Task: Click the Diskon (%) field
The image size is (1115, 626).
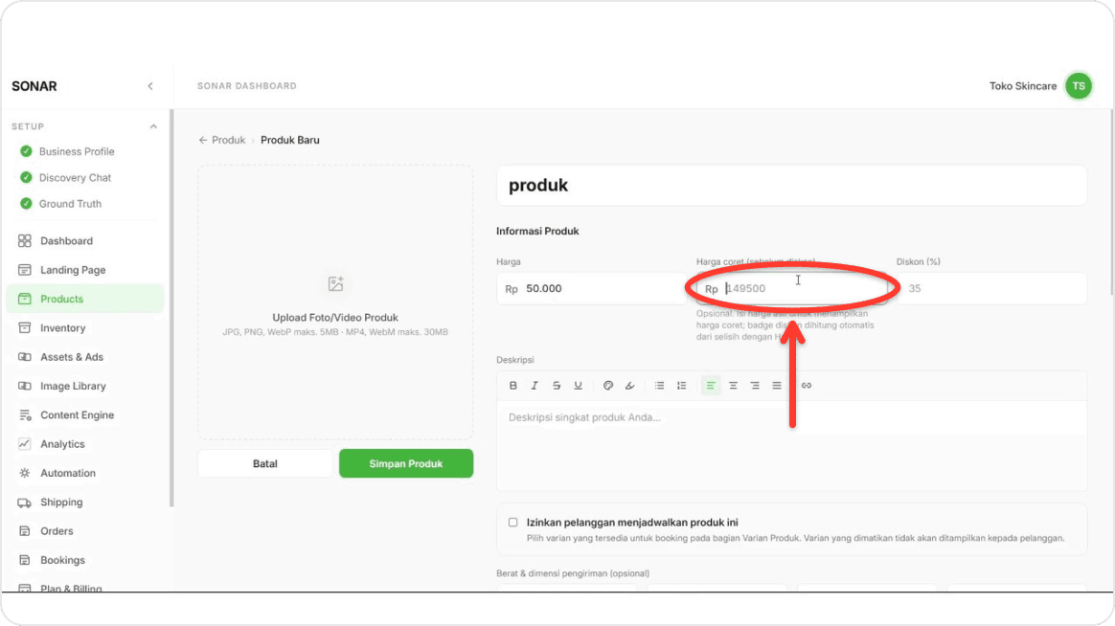Action: point(991,288)
